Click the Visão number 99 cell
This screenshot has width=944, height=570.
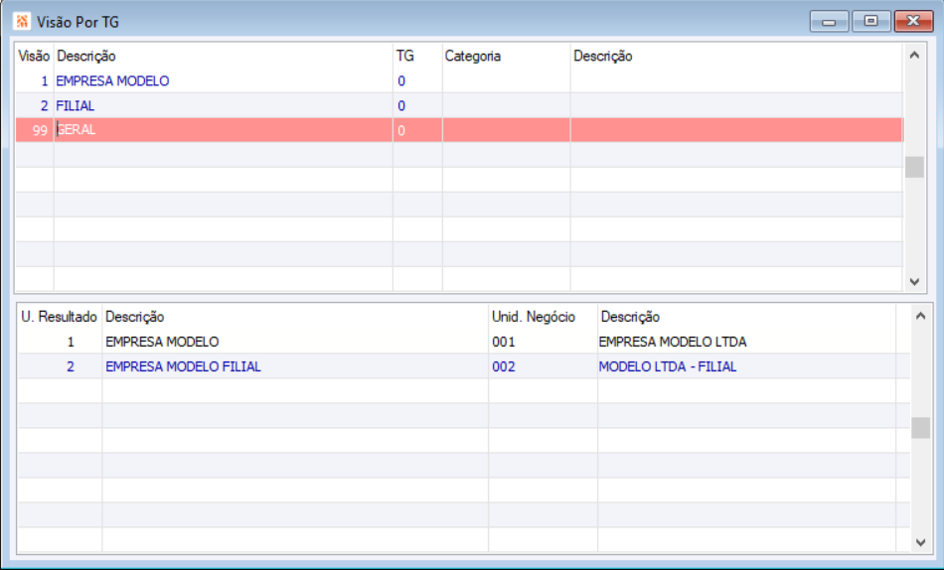35,130
